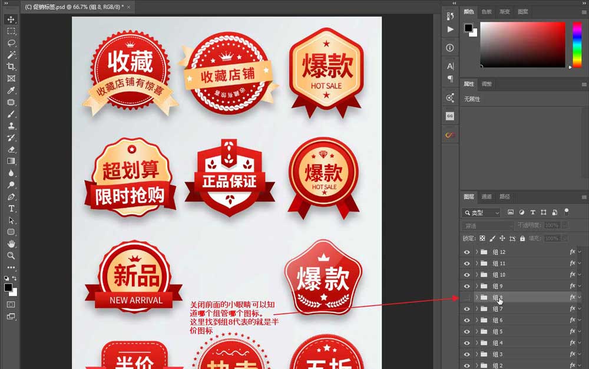The height and width of the screenshot is (369, 589).
Task: Enable lock transparent pixels for layers
Action: tap(481, 238)
